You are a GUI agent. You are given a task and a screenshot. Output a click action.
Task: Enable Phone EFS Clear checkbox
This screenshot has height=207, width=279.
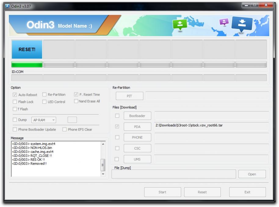click(64, 129)
